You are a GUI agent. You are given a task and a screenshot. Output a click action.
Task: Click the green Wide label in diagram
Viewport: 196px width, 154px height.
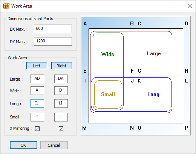(x=108, y=54)
